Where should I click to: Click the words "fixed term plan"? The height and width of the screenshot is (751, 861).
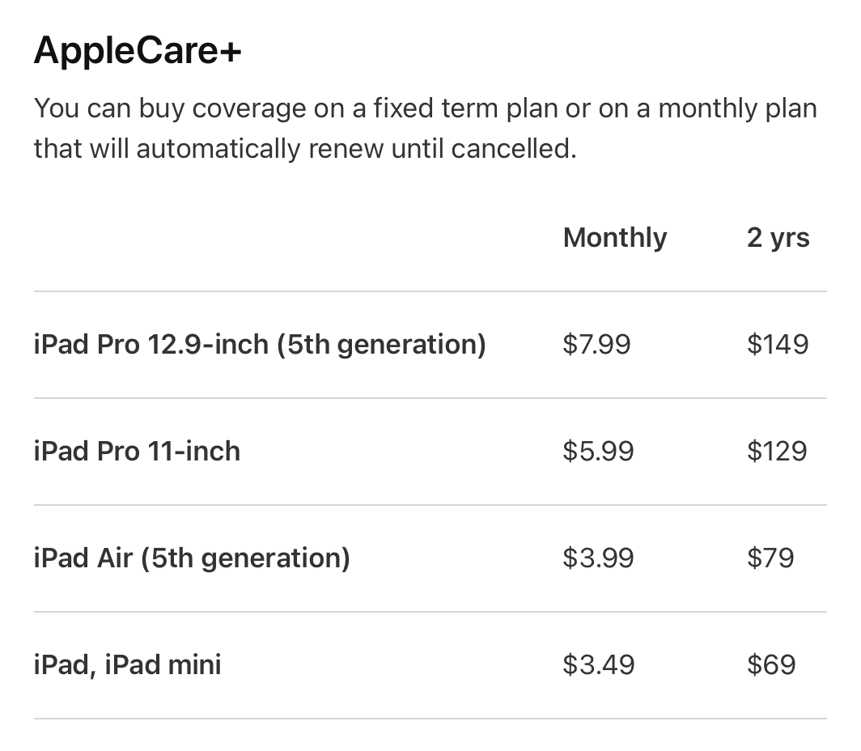[464, 108]
